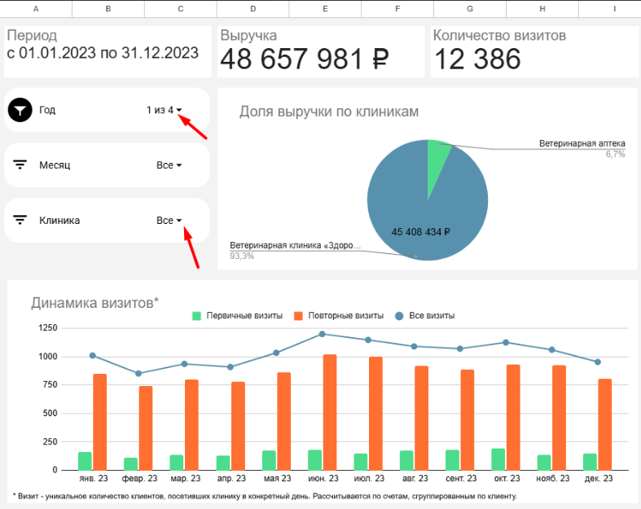Toggle the Все визиты legend item
The height and width of the screenshot is (509, 641).
coord(424,315)
